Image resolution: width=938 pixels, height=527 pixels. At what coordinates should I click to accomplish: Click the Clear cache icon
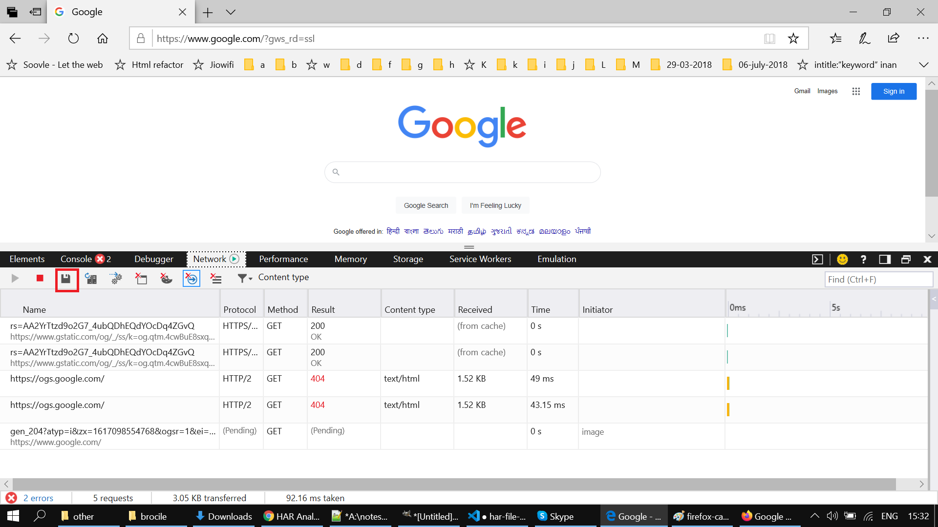point(141,279)
